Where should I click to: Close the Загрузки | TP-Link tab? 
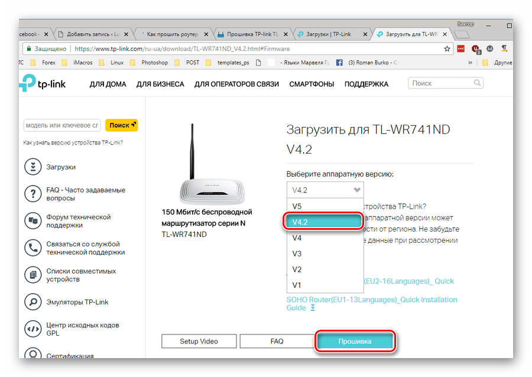365,34
